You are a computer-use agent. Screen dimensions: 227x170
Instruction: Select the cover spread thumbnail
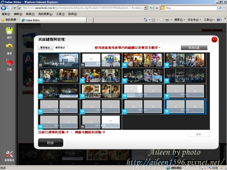59,60
